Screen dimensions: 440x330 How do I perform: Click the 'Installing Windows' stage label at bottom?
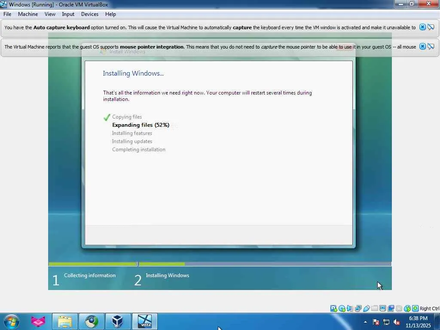click(167, 275)
